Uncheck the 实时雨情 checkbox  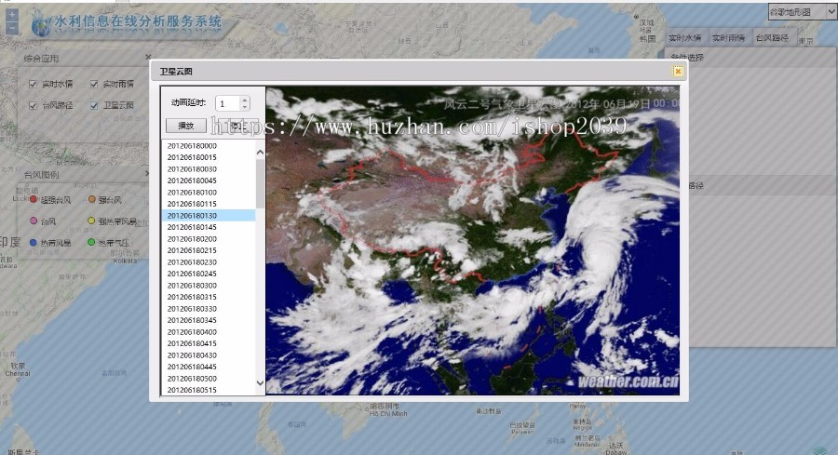click(x=94, y=84)
